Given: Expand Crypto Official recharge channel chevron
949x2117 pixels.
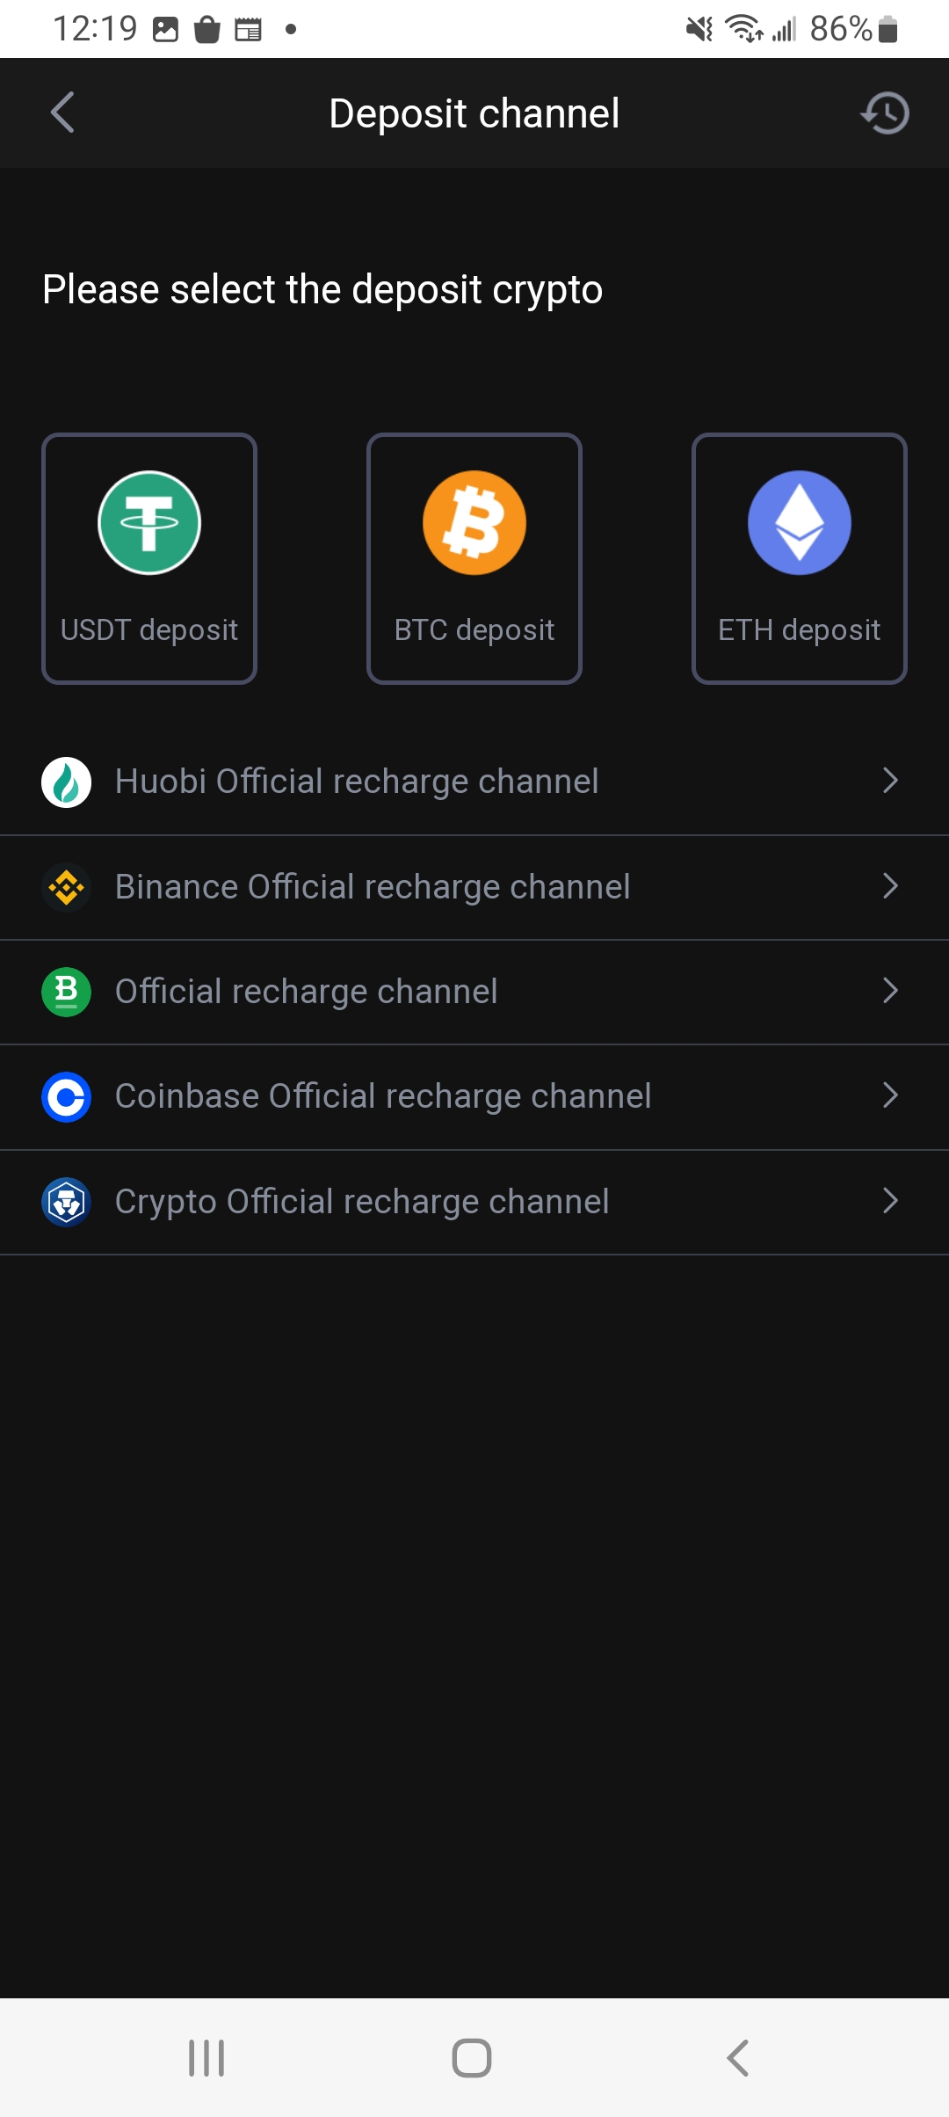Looking at the screenshot, I should [x=890, y=1201].
